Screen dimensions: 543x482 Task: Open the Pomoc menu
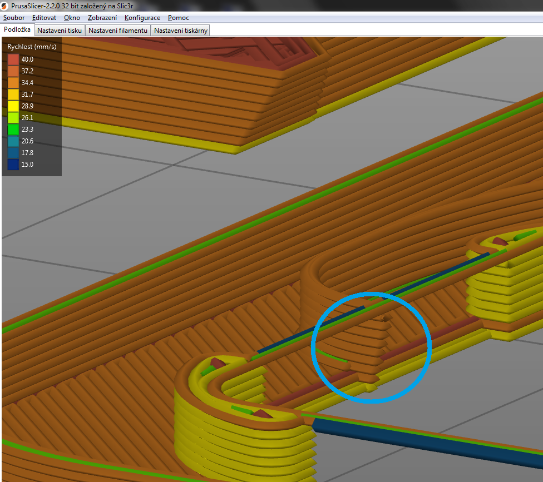[179, 18]
